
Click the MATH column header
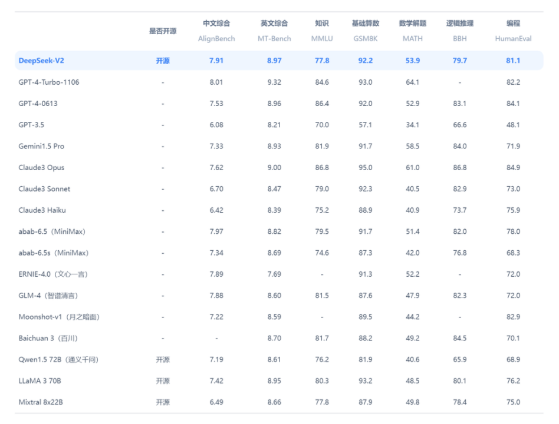coord(413,38)
